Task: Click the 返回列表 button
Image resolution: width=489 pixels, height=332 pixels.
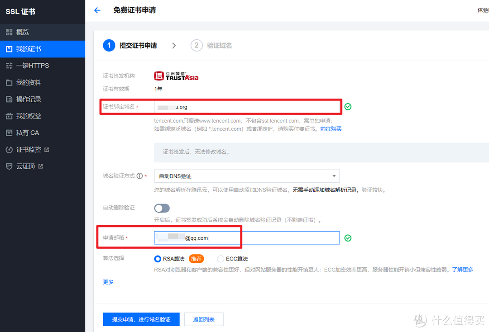Action: pos(204,319)
